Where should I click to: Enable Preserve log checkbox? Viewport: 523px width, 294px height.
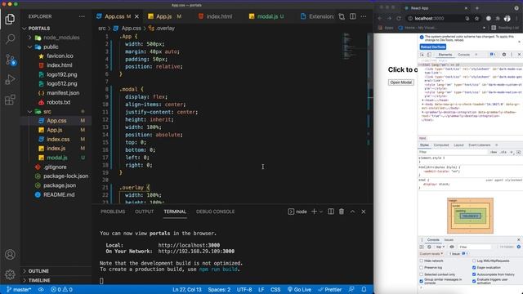[422, 267]
